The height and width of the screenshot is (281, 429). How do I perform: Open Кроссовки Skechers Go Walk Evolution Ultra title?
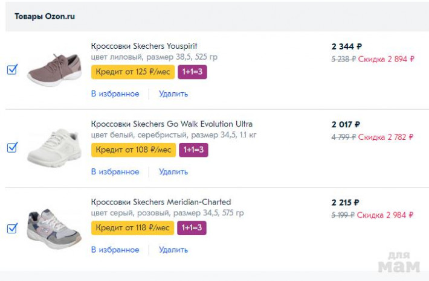(172, 124)
